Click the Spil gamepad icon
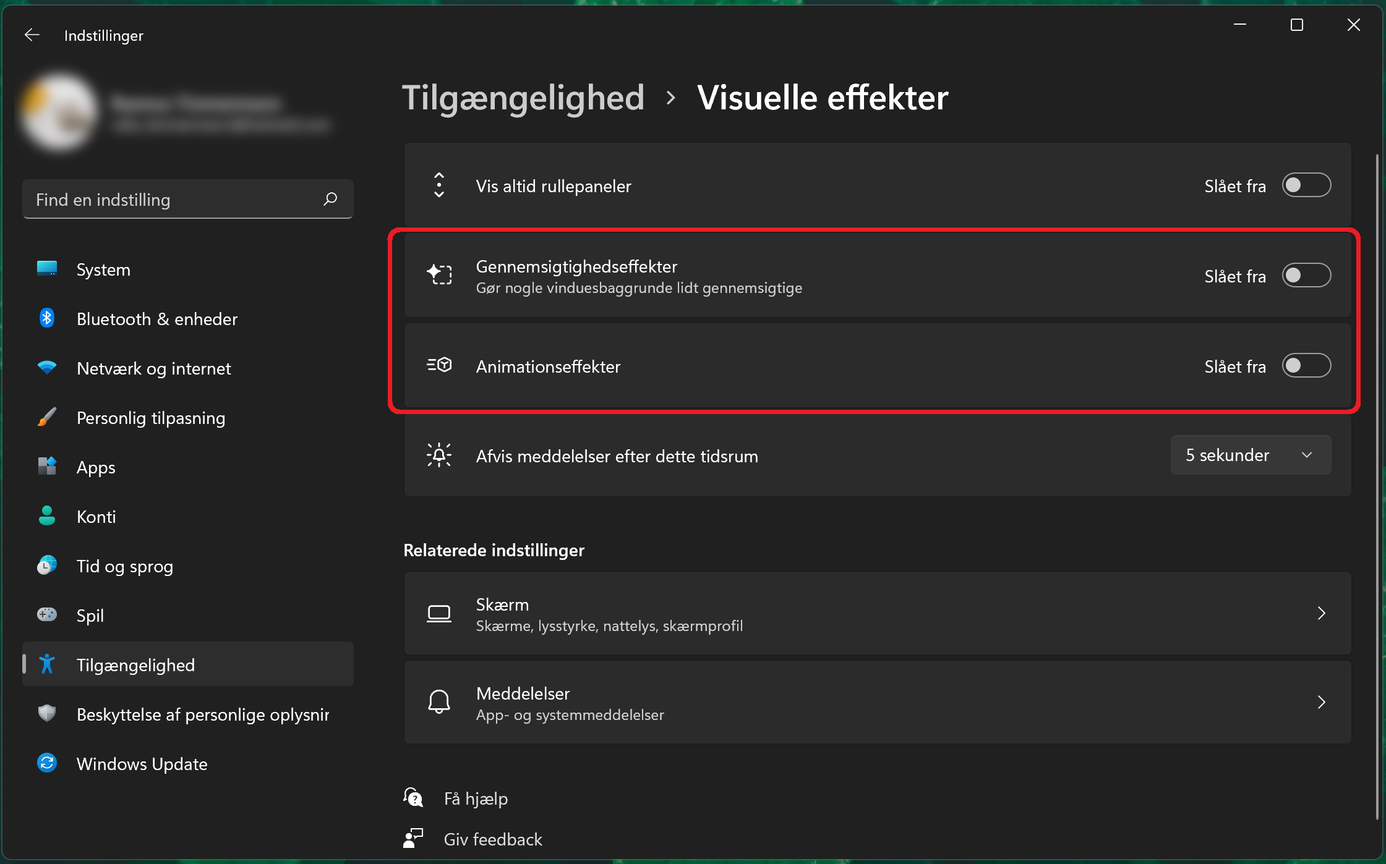This screenshot has height=864, width=1386. (47, 615)
